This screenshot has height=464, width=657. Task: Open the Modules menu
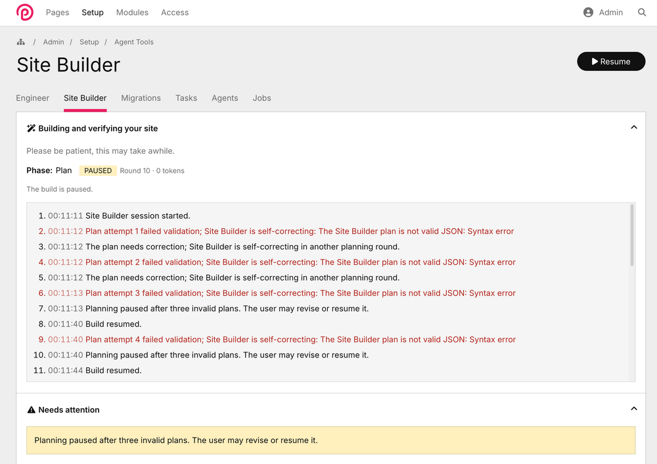click(x=132, y=12)
